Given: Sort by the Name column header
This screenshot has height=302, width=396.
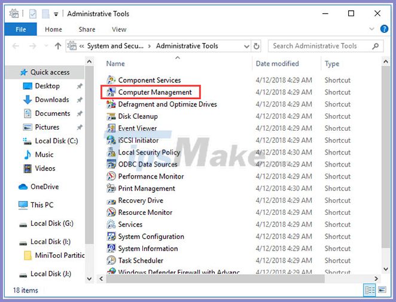Looking at the screenshot, I should [115, 63].
